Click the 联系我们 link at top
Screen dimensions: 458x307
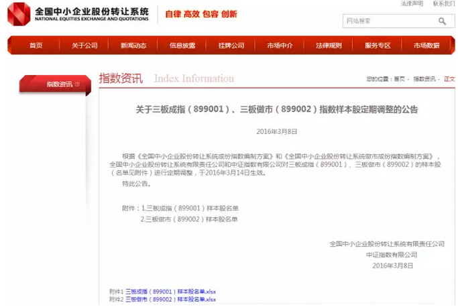click(443, 3)
